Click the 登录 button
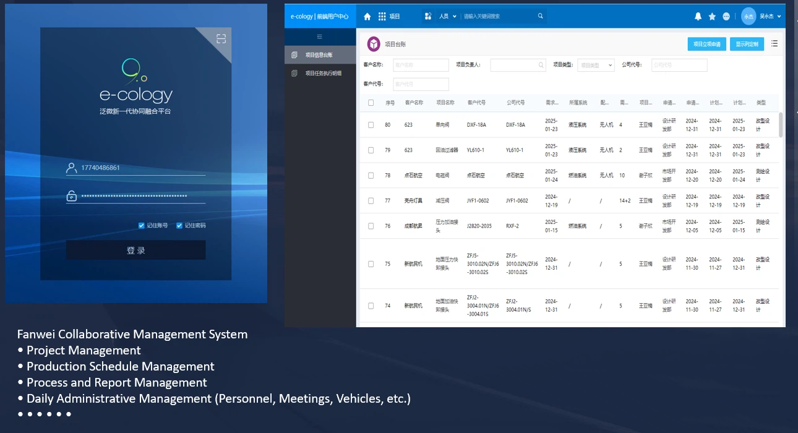 pos(136,251)
